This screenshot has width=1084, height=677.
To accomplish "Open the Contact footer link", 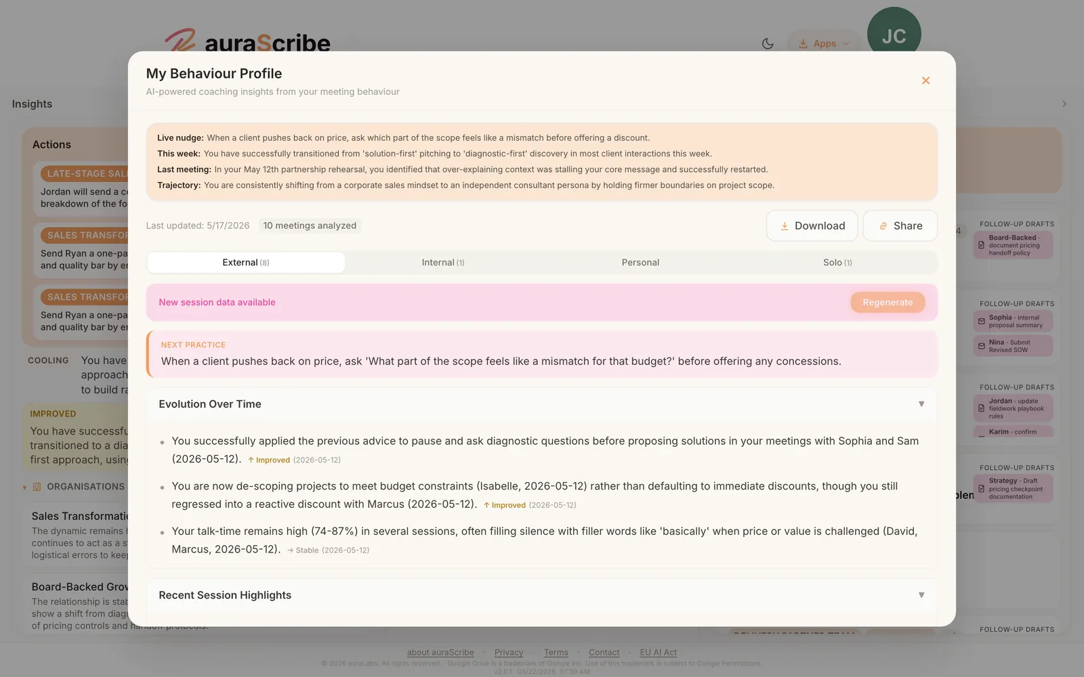I will pyautogui.click(x=604, y=653).
